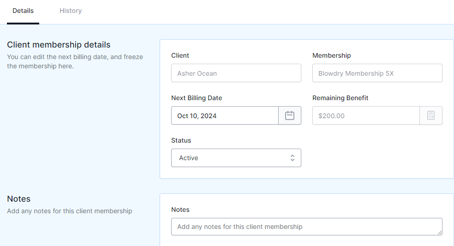Click the $200.00 Remaining Benefit field
Viewport: 454px width, 246px height.
366,115
